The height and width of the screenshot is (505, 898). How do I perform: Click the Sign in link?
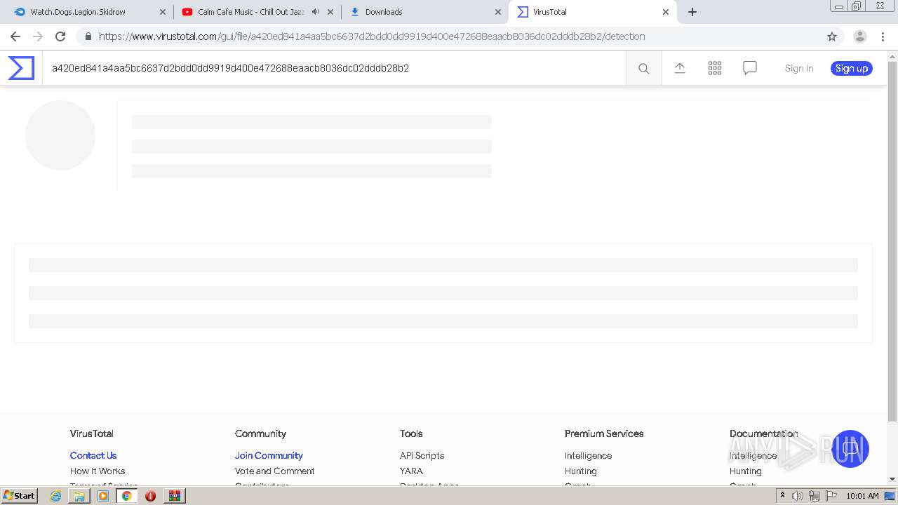(799, 68)
